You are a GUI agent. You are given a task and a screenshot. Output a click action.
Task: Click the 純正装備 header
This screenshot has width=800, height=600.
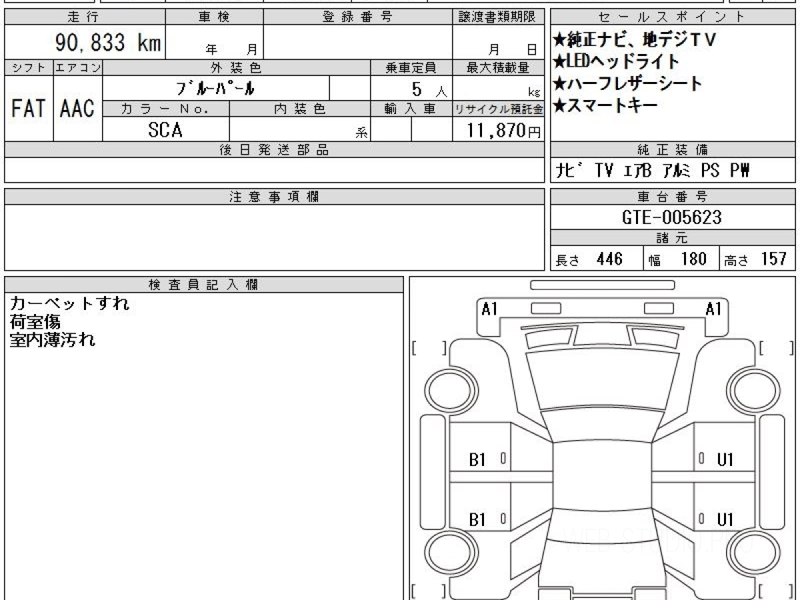[673, 150]
